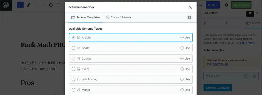Select the pencil Tools icon
Screen dimensions: 262x95
[29, 5]
